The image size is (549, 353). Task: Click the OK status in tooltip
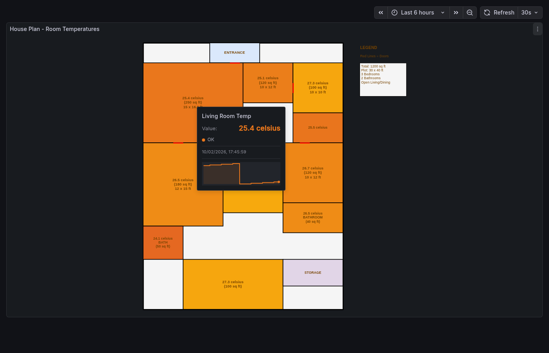point(208,140)
